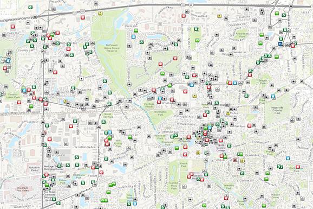
Task: Select the Westfield Fox Valley mall label
Action: tap(23, 189)
